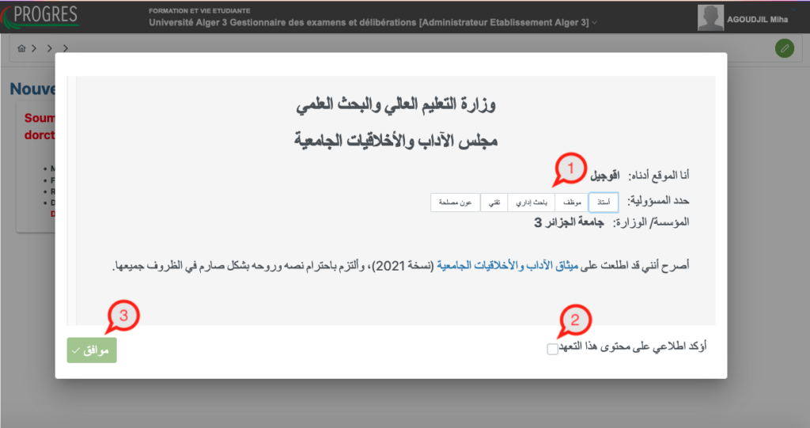Click the first breadcrumb chevron after home
This screenshot has height=428, width=810.
34,49
